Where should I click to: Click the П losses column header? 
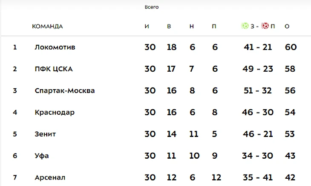click(214, 26)
